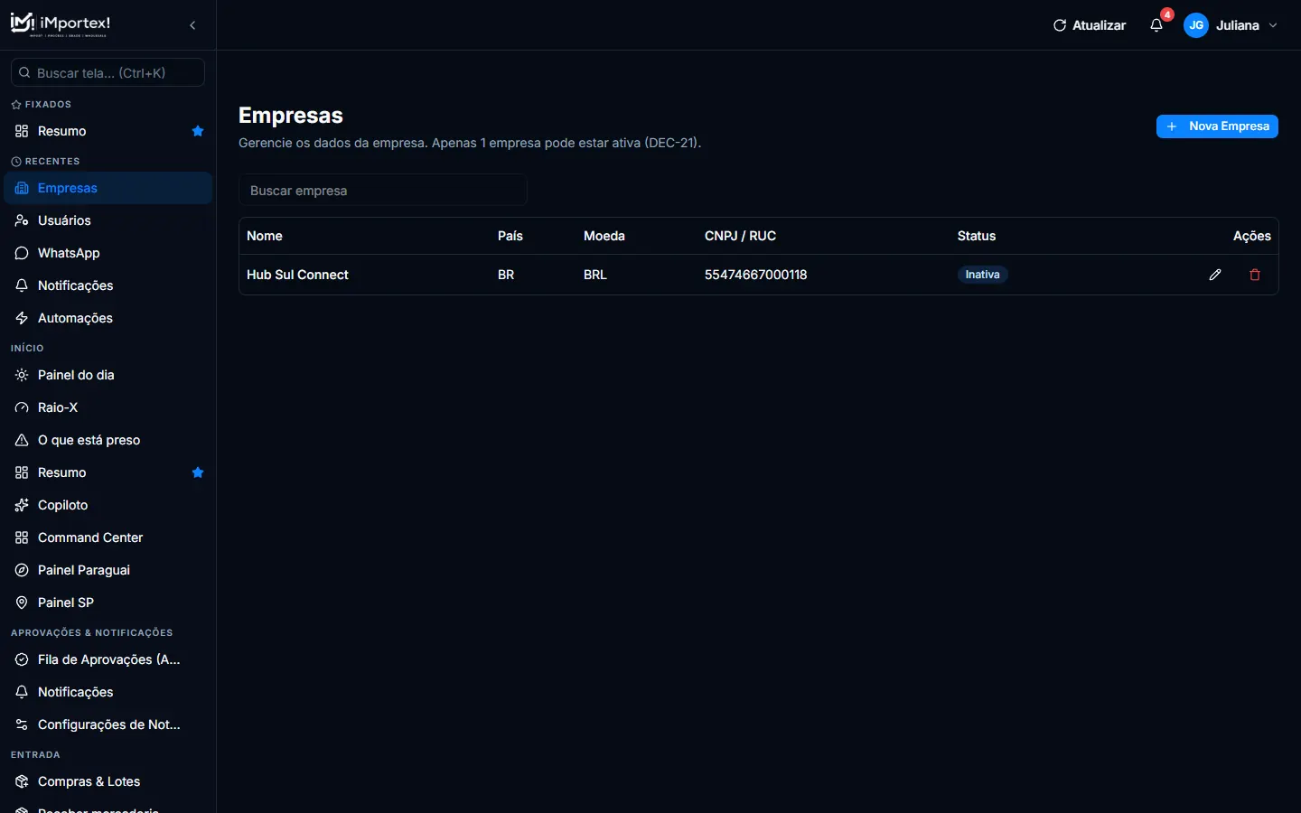1301x813 pixels.
Task: Open Notificações under Aprovações & Notificações
Action: coord(108,692)
